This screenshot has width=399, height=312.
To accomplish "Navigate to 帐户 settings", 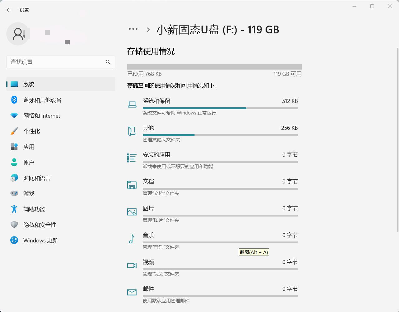I will point(61,162).
